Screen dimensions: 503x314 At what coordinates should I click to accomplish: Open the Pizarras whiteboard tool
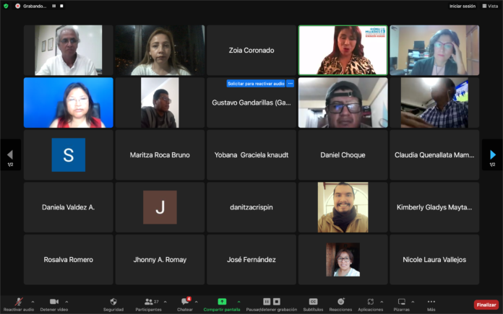(402, 302)
